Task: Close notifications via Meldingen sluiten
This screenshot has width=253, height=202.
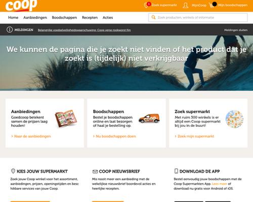Action: (236, 30)
